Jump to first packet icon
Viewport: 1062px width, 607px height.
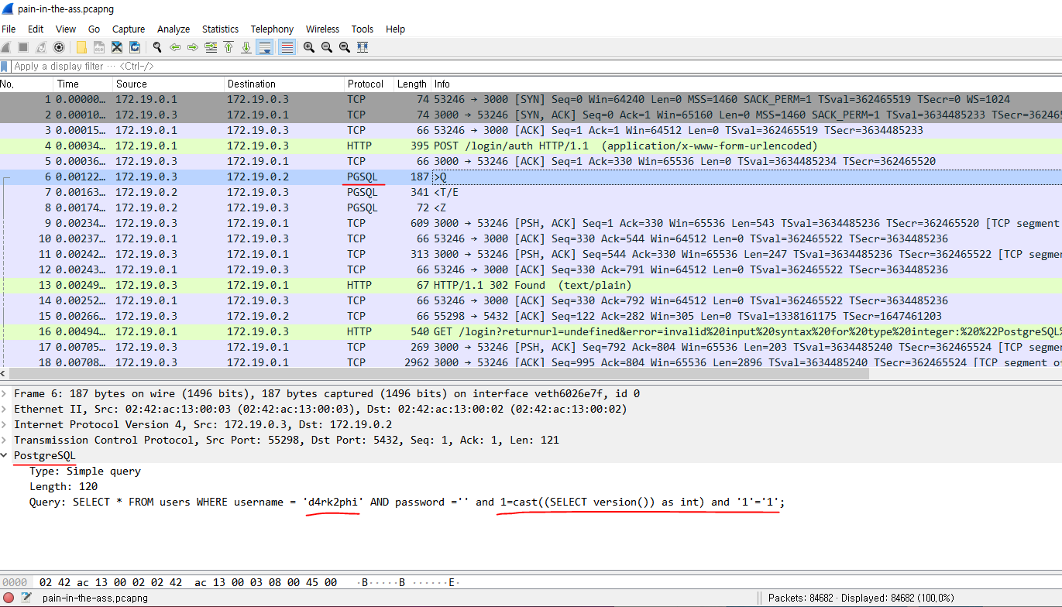229,47
